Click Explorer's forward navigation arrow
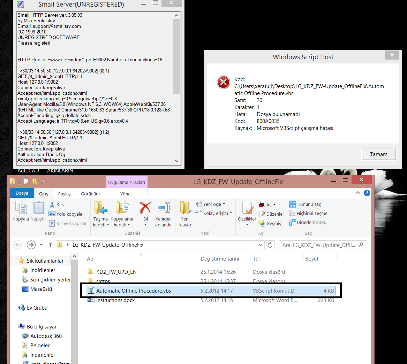This screenshot has height=364, width=407. [31, 245]
